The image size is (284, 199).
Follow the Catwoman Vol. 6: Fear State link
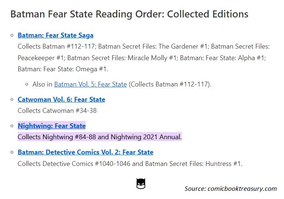62,99
